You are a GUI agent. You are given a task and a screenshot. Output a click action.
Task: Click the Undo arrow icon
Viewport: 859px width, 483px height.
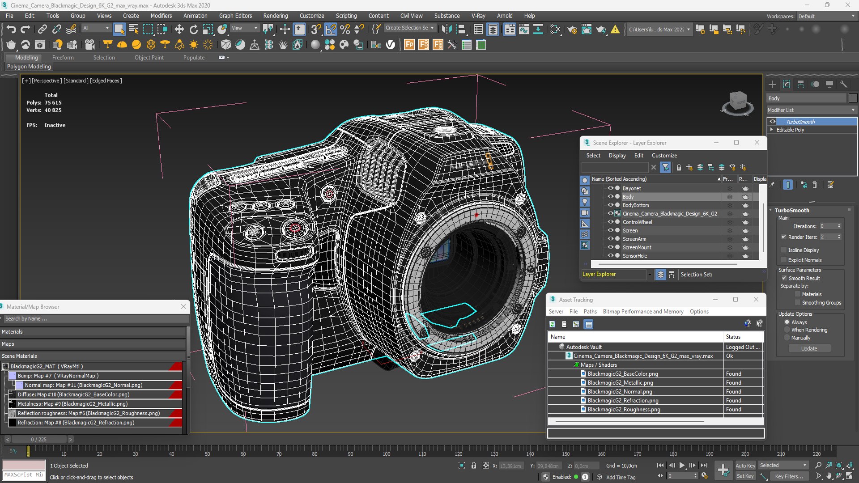11,30
